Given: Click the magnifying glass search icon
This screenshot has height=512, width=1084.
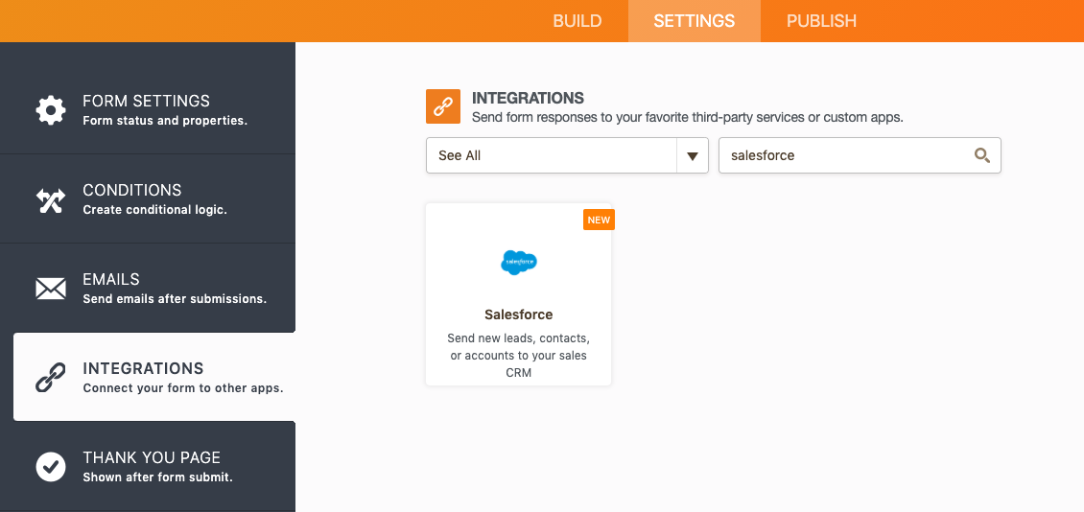Looking at the screenshot, I should point(981,155).
